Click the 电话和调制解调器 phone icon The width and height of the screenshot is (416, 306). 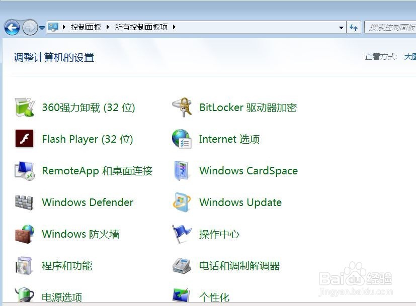coord(182,265)
